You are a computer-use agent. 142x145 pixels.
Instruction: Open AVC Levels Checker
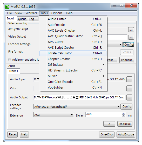[x=73, y=31]
